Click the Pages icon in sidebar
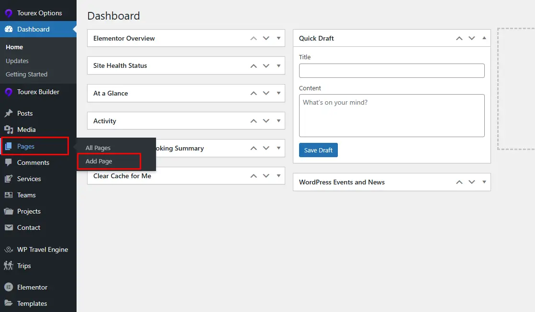The image size is (535, 312). [x=9, y=147]
